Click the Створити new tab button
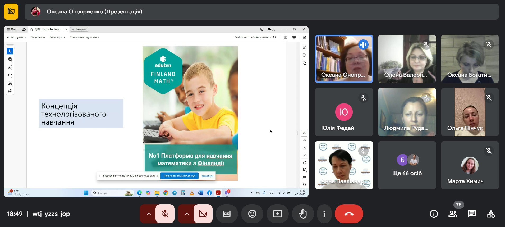505x227 pixels. [79, 29]
